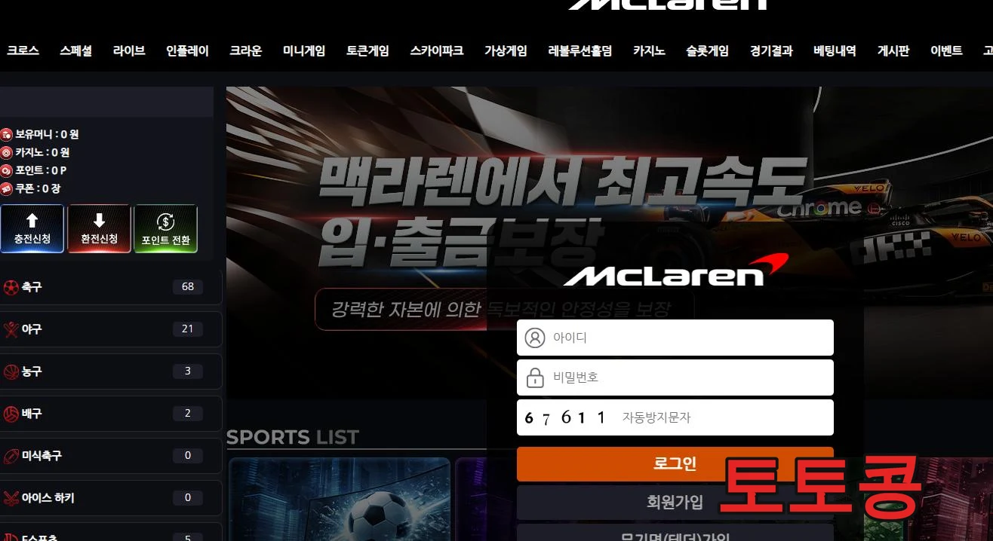Click the padlock icon in the 비밀번호 field
The height and width of the screenshot is (541, 993).
tap(534, 377)
